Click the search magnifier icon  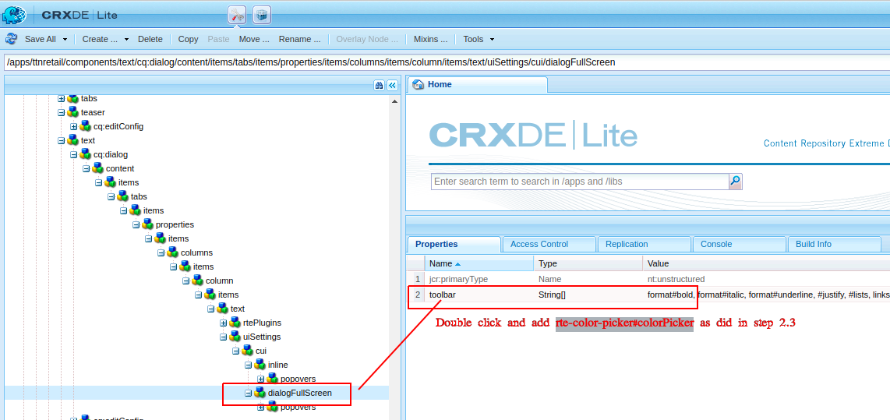(735, 182)
